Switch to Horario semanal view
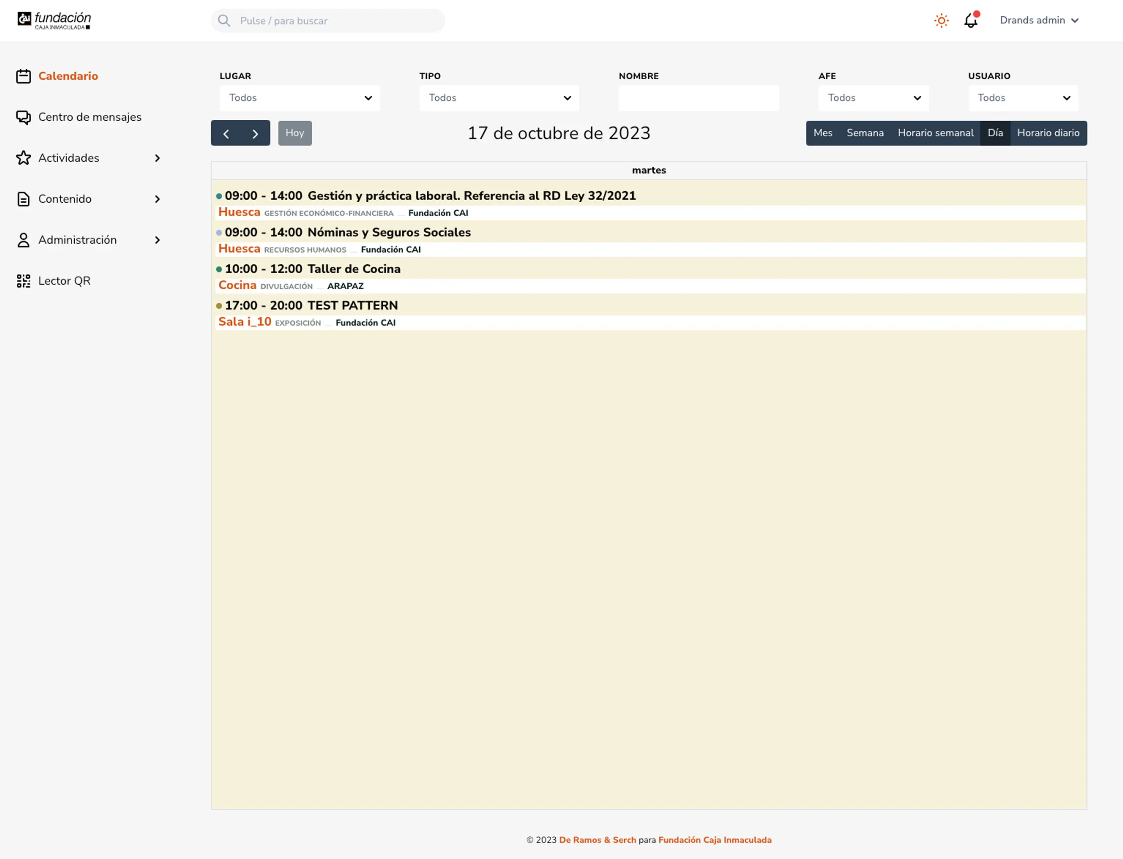The width and height of the screenshot is (1123, 859). pyautogui.click(x=935, y=133)
